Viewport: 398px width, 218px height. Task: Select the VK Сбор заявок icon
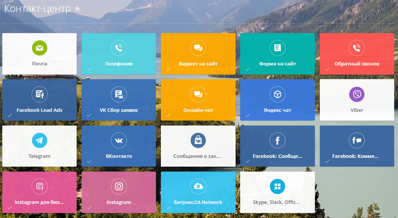119,94
